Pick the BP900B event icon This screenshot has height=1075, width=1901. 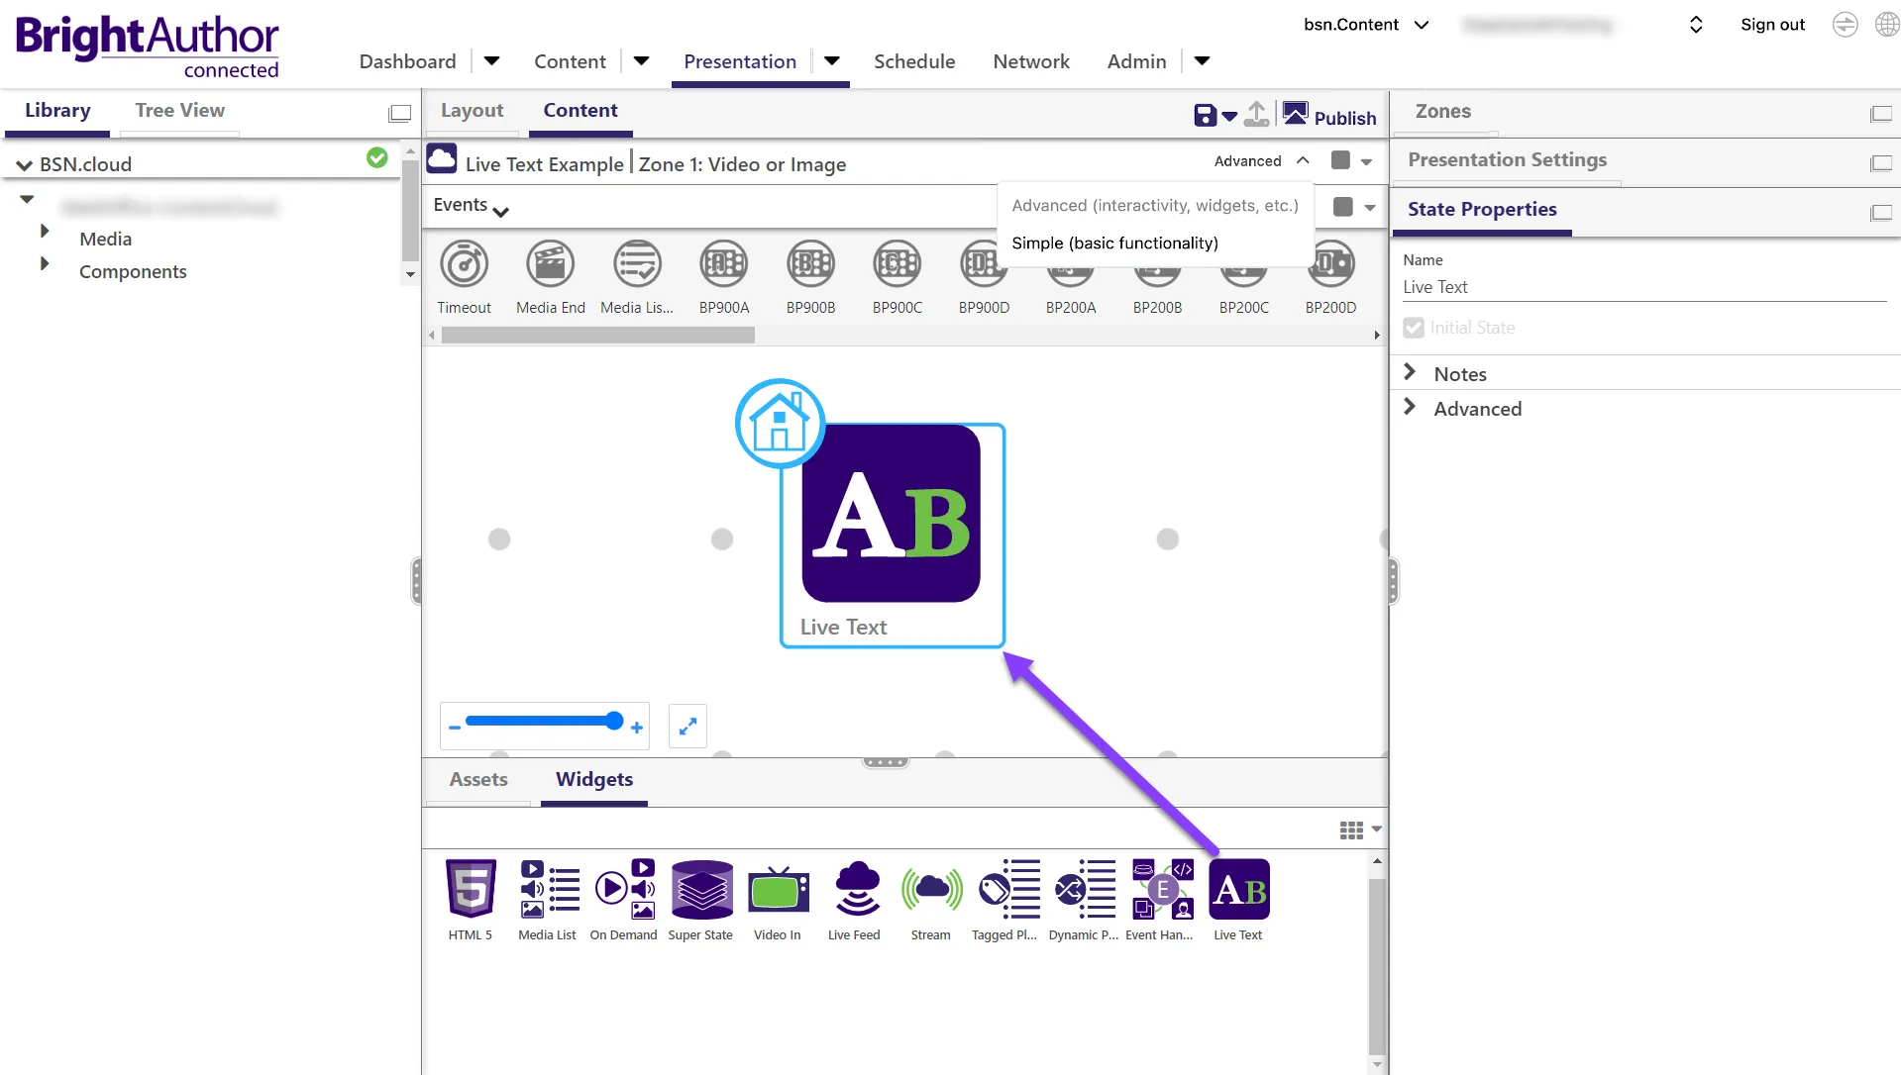click(x=811, y=264)
